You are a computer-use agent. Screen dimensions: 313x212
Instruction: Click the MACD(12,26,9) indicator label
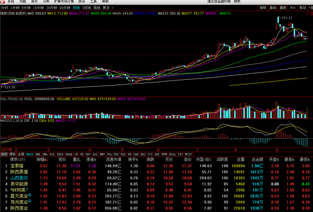(11, 121)
